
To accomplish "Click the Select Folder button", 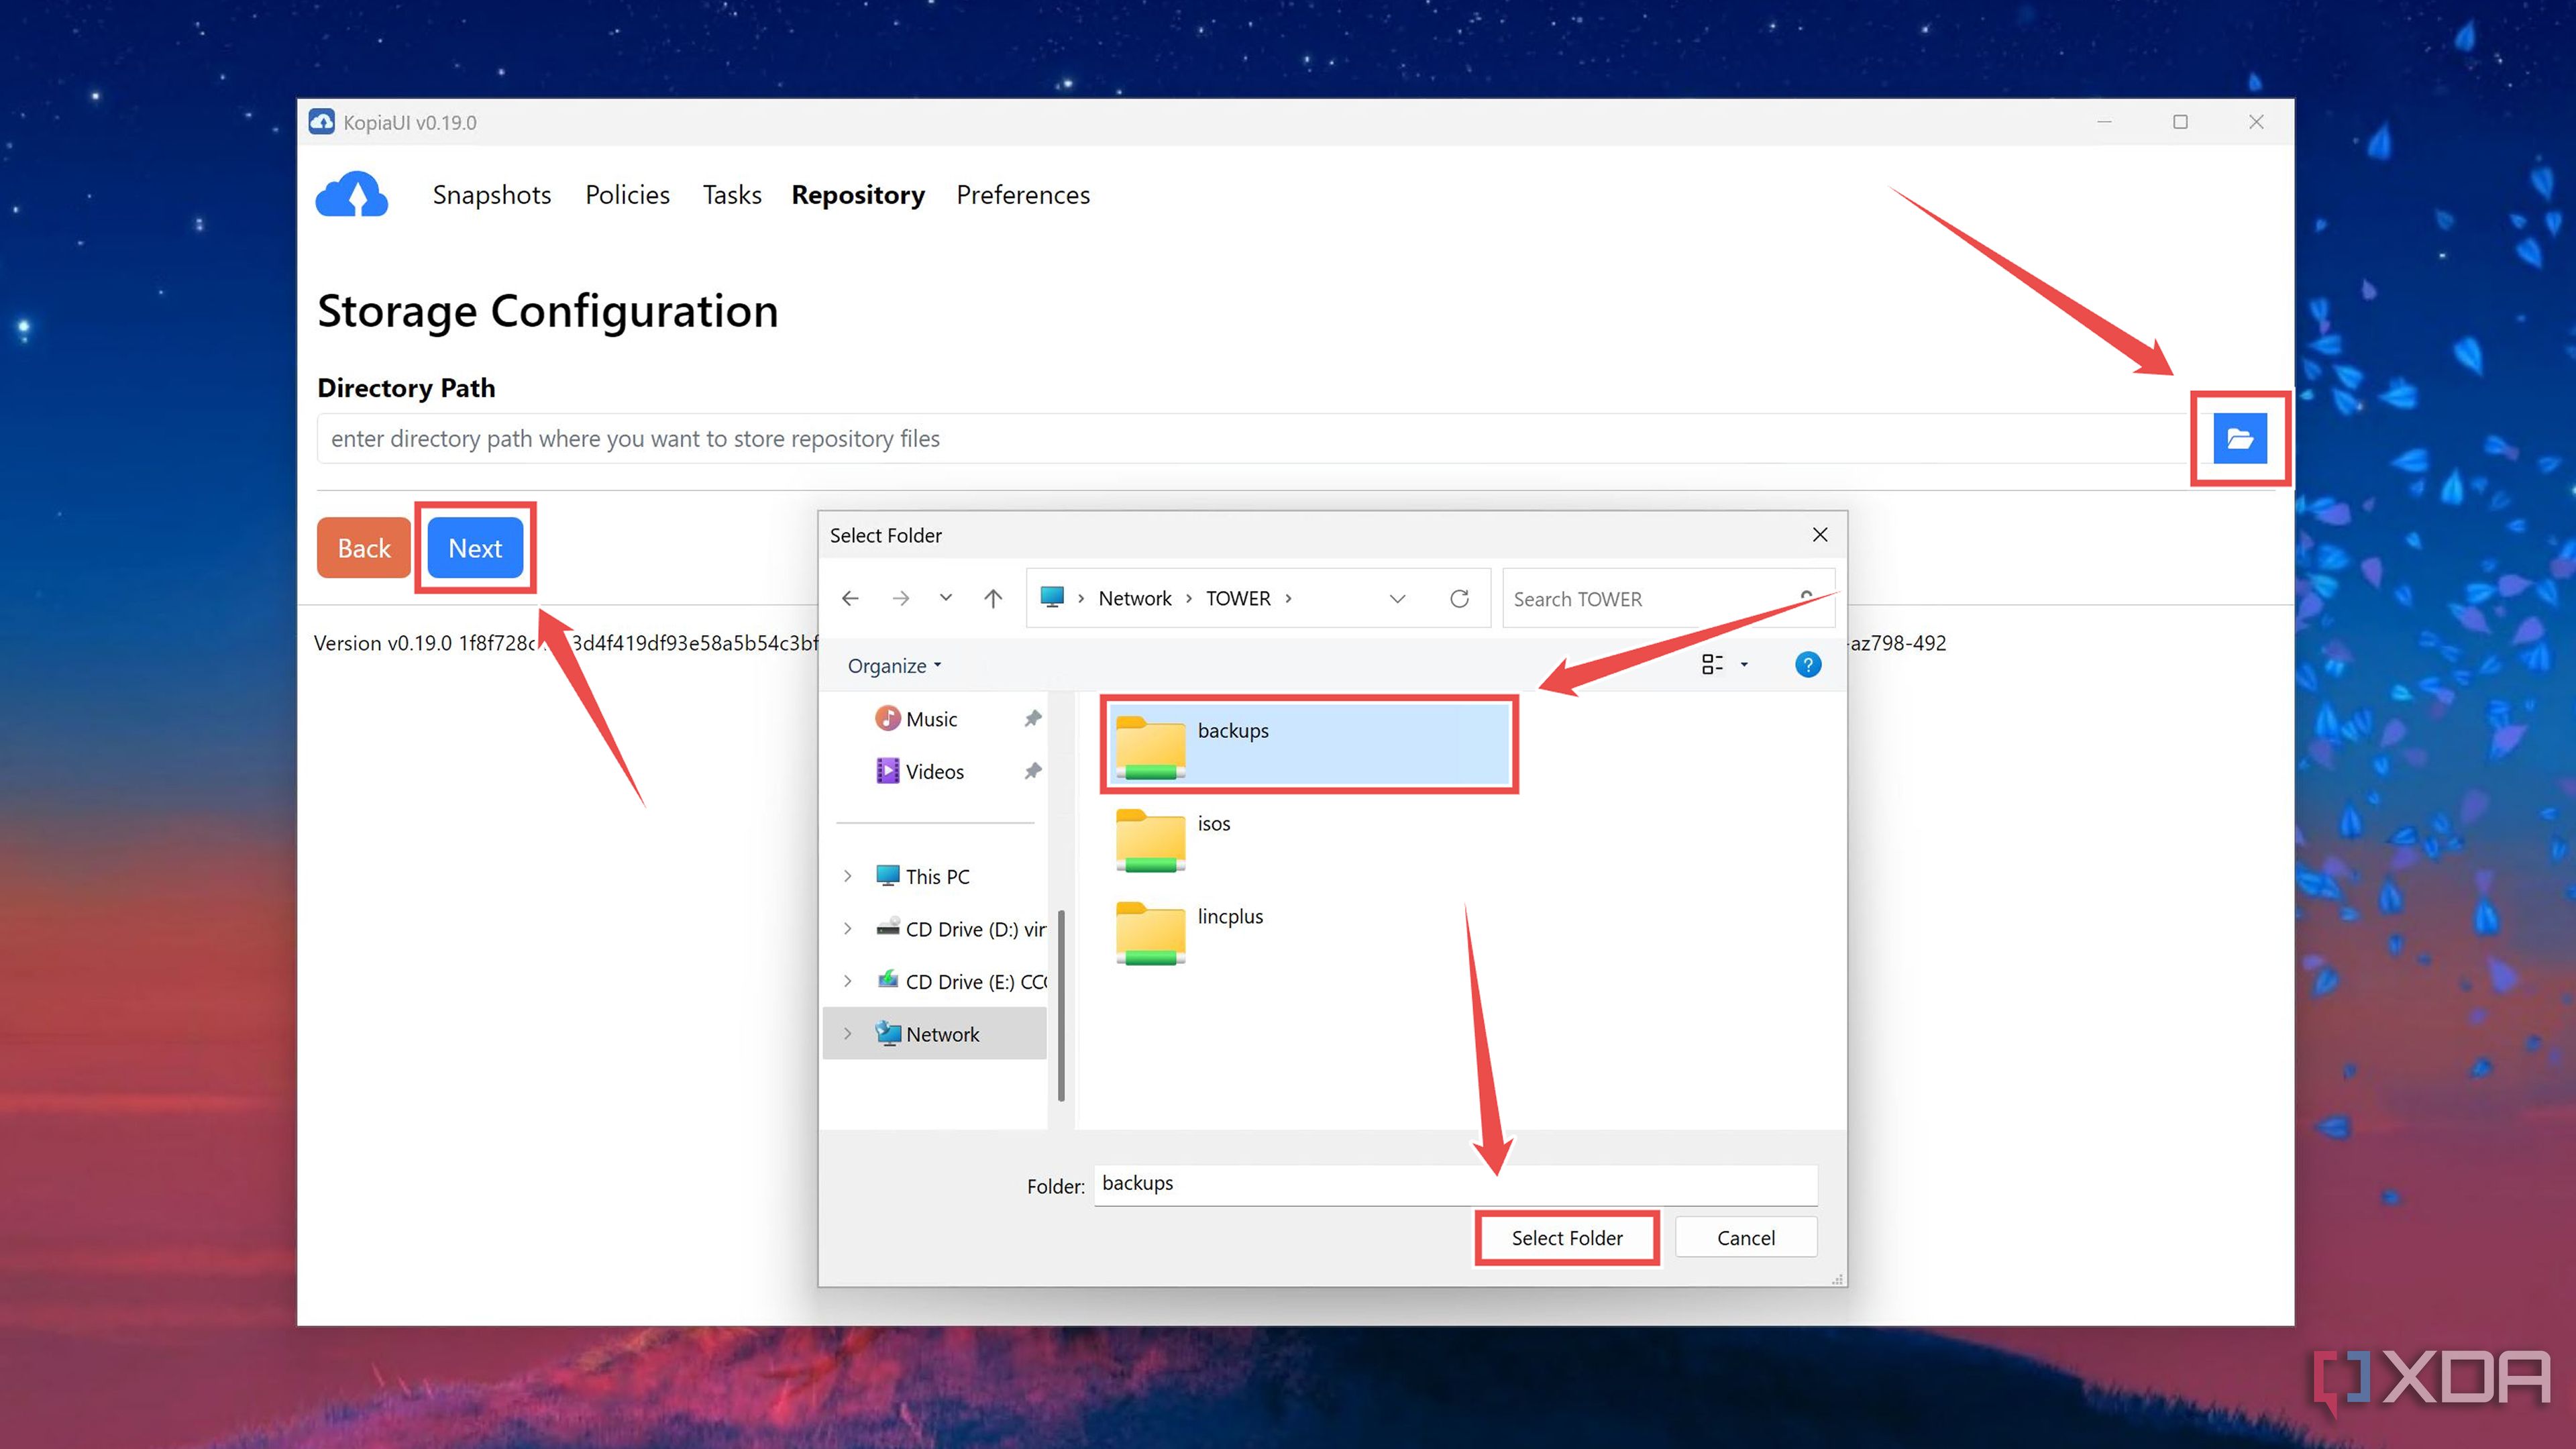I will click(1566, 1237).
